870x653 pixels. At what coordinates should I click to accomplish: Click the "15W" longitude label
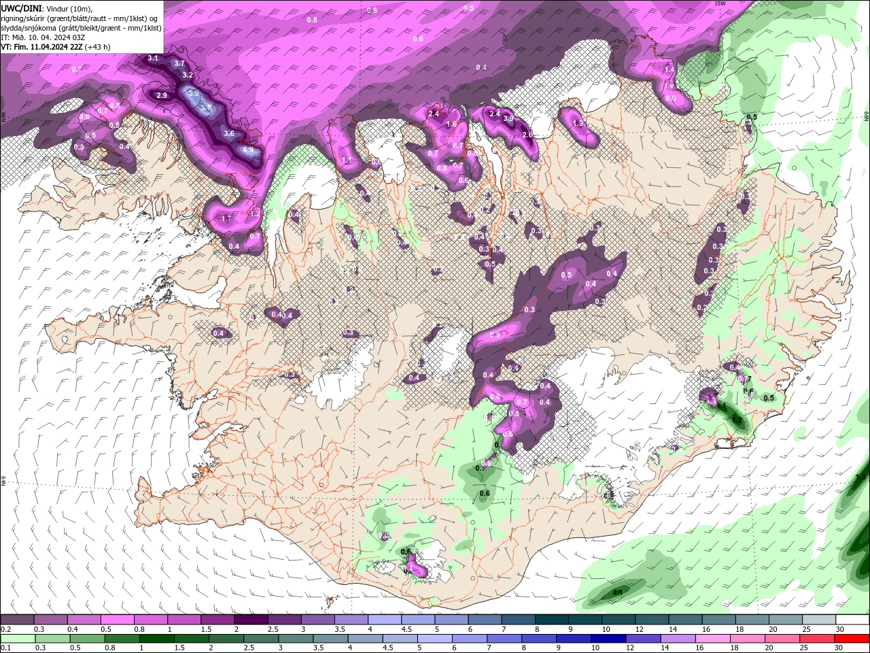[720, 3]
